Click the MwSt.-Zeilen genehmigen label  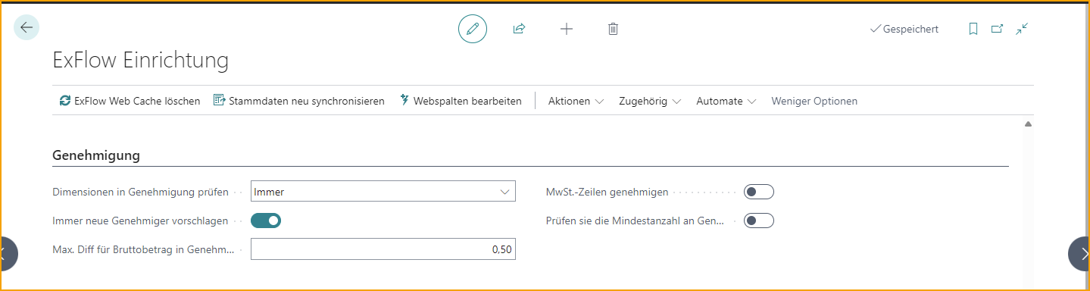tap(607, 192)
